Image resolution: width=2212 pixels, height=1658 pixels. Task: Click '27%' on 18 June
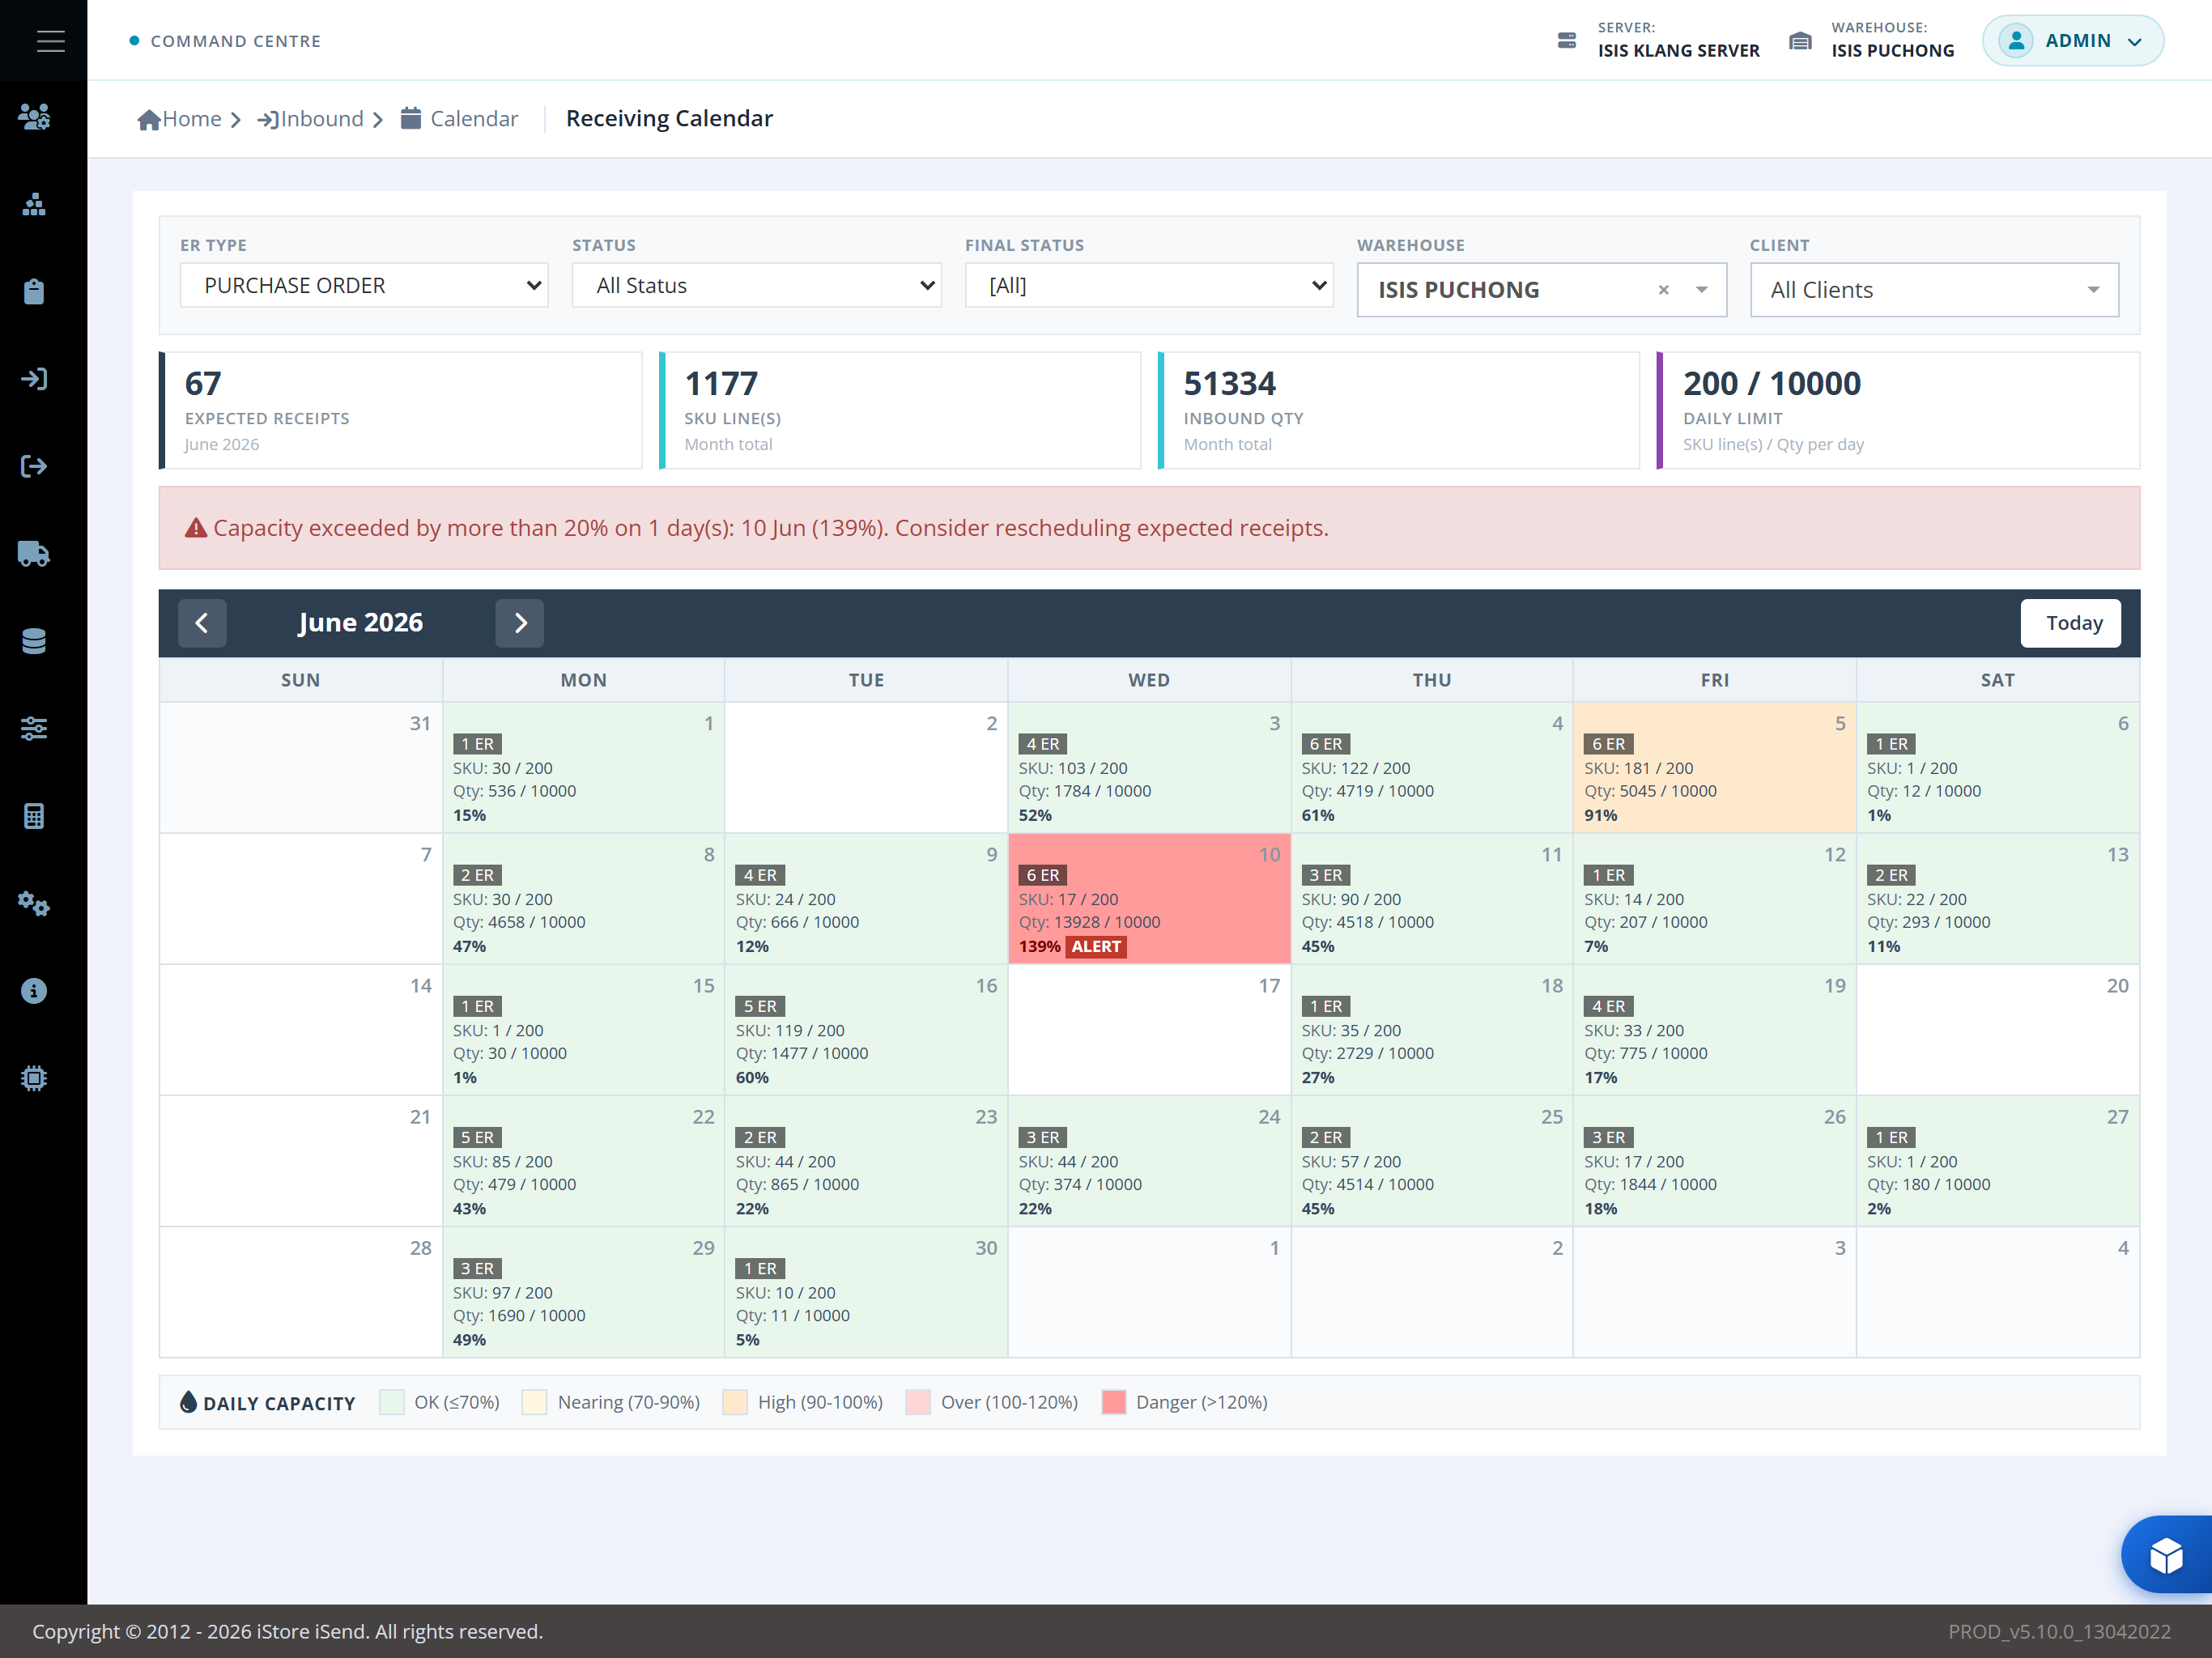1318,1078
